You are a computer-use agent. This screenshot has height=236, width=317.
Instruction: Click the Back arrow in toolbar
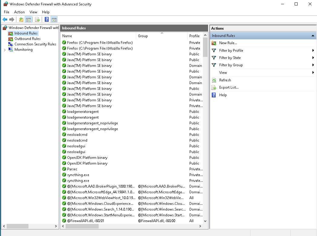5,20
